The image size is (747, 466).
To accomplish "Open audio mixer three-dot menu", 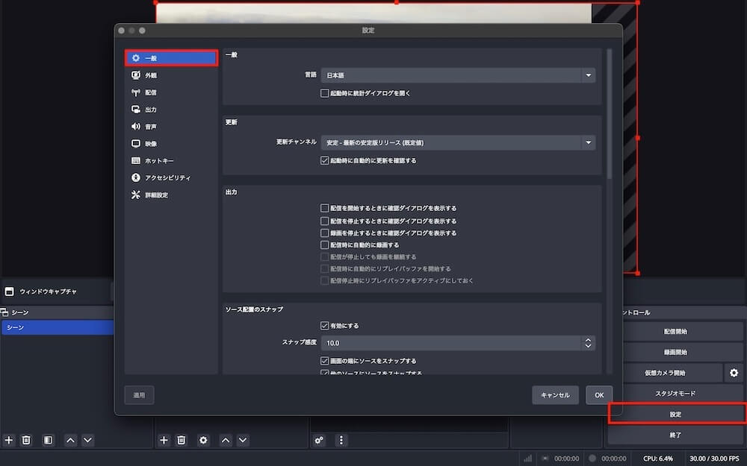I will pos(341,441).
